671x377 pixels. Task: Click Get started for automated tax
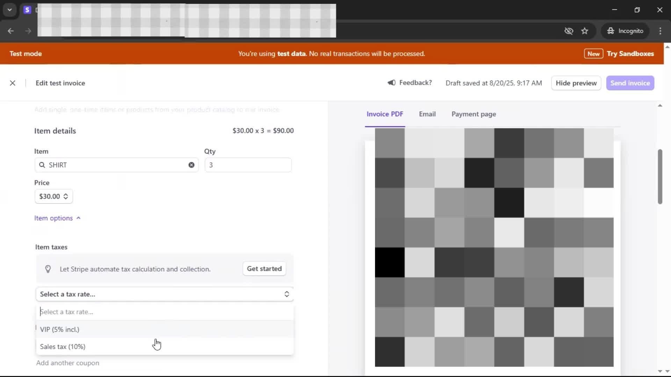[264, 269]
